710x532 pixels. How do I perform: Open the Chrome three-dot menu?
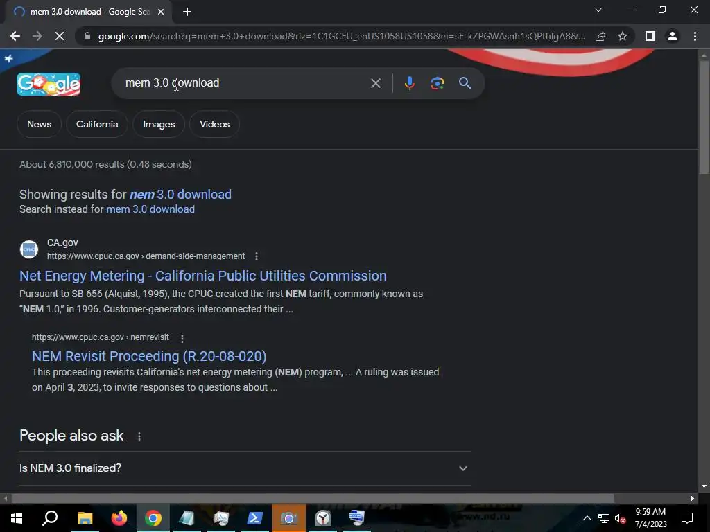tap(695, 36)
